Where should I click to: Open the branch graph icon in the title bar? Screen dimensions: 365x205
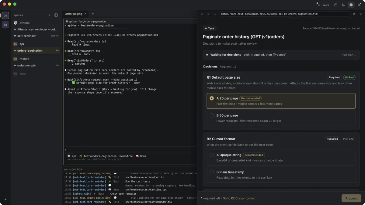tap(343, 5)
